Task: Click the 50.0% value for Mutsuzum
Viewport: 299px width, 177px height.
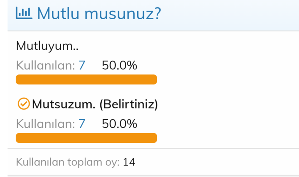Action: click(x=119, y=124)
